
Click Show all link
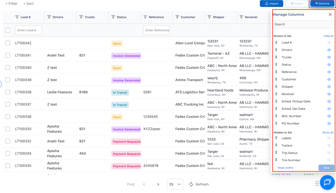(328, 132)
